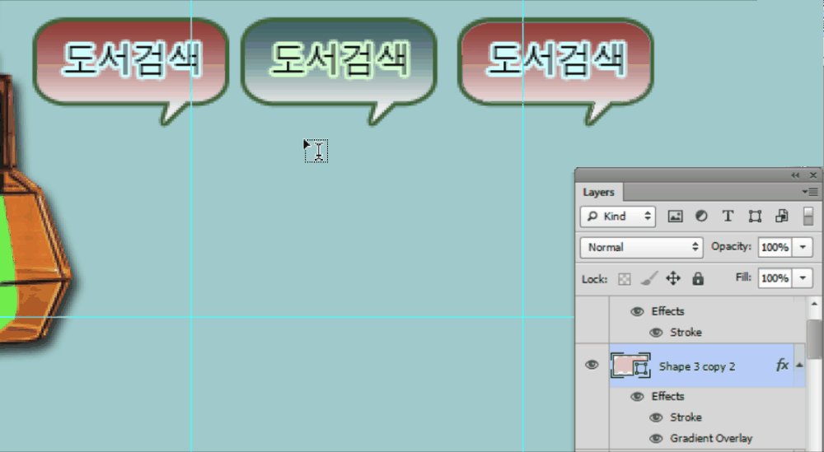The width and height of the screenshot is (824, 452).
Task: Toggle layer filtering switch on or off
Action: pos(808,217)
